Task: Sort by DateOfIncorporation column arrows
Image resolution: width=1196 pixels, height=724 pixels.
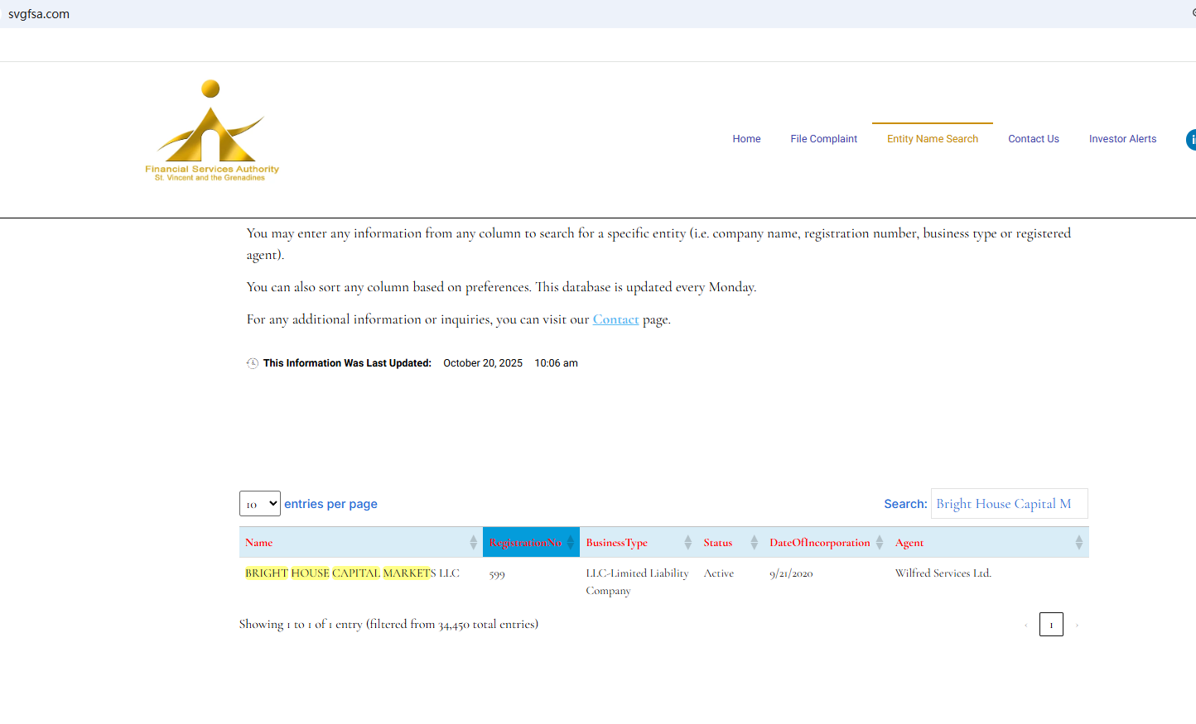Action: 880,543
